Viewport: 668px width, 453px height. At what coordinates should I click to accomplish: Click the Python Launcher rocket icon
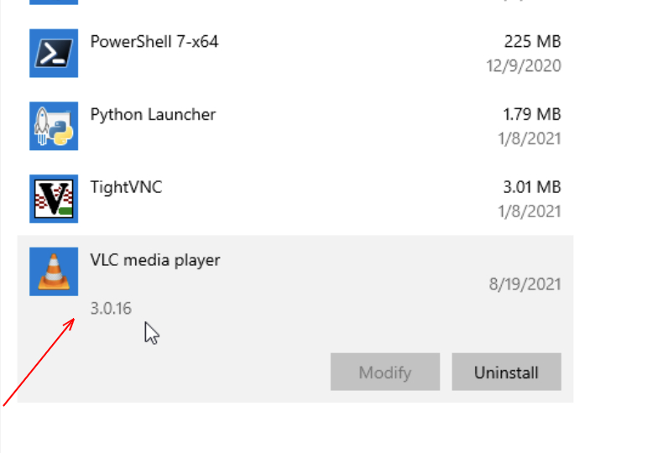tap(54, 126)
